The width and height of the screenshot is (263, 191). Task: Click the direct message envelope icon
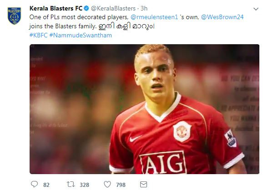(144, 184)
